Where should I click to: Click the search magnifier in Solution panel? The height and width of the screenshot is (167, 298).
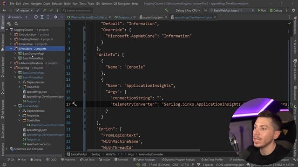[16, 24]
